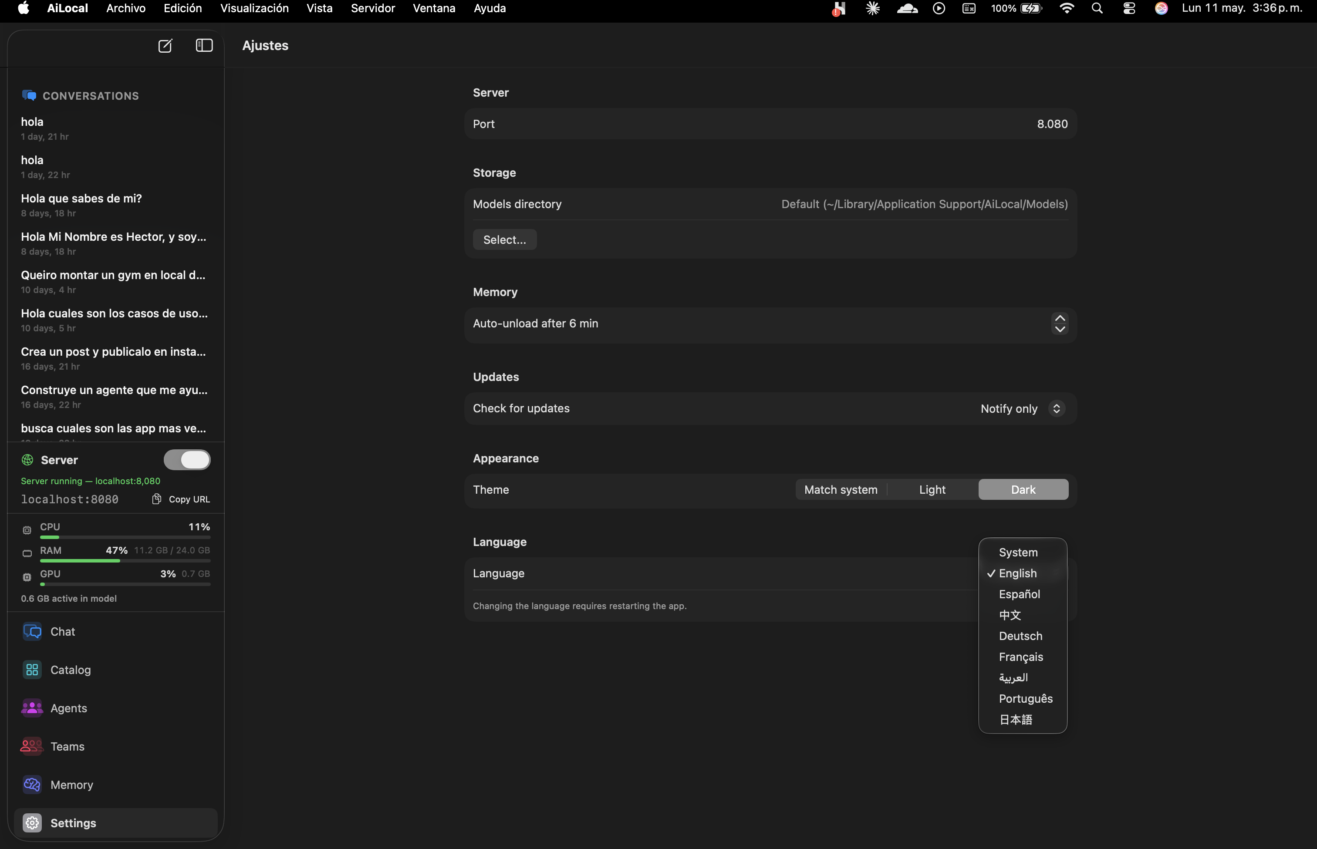Open the Edición menu

(x=182, y=8)
